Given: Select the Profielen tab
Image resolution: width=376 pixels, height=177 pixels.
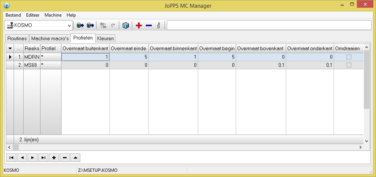Looking at the screenshot, I should pyautogui.click(x=83, y=38).
